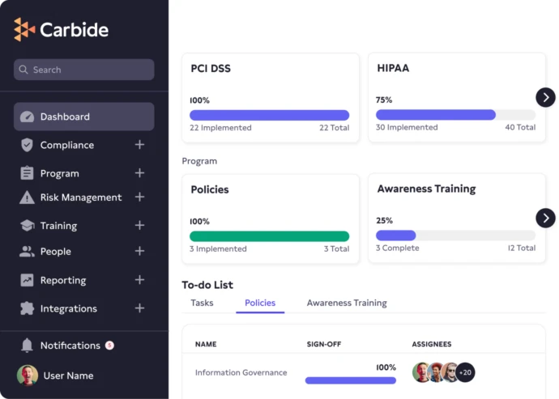559x399 pixels.
Task: Click the Integrations puzzle piece icon
Action: point(27,308)
